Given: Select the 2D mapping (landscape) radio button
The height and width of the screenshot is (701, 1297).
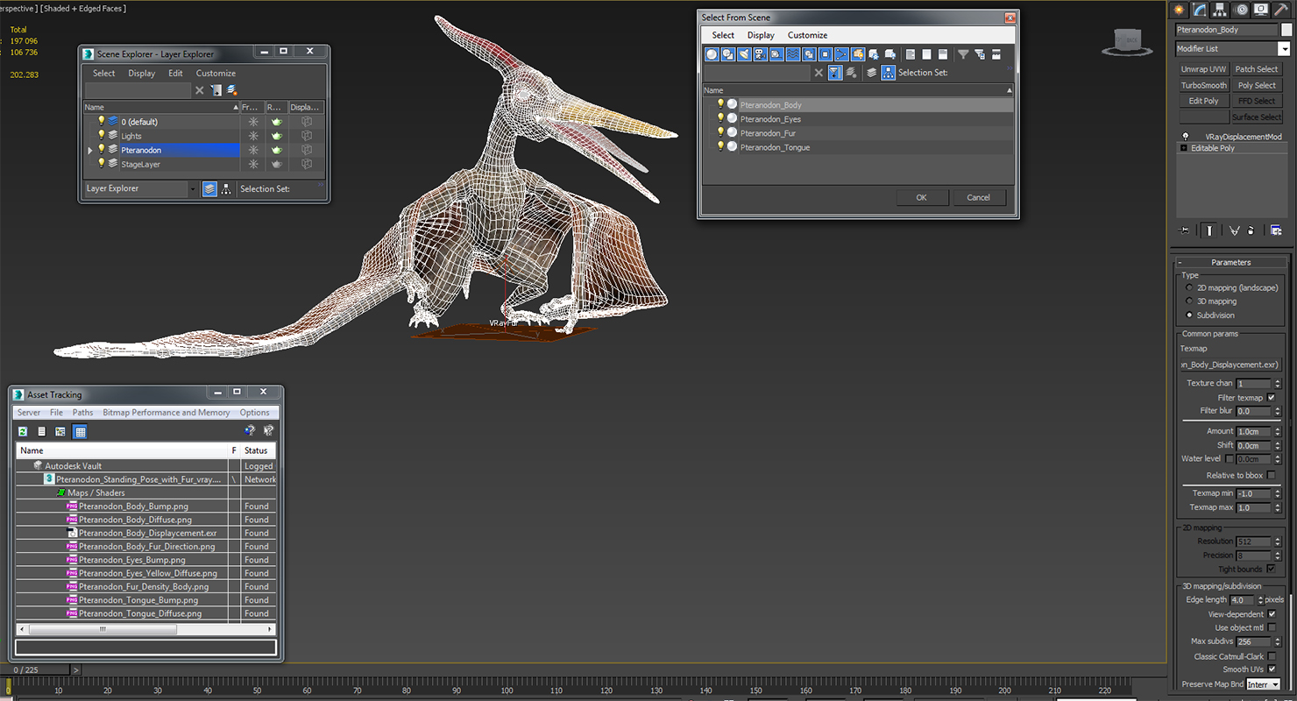Looking at the screenshot, I should click(x=1189, y=287).
